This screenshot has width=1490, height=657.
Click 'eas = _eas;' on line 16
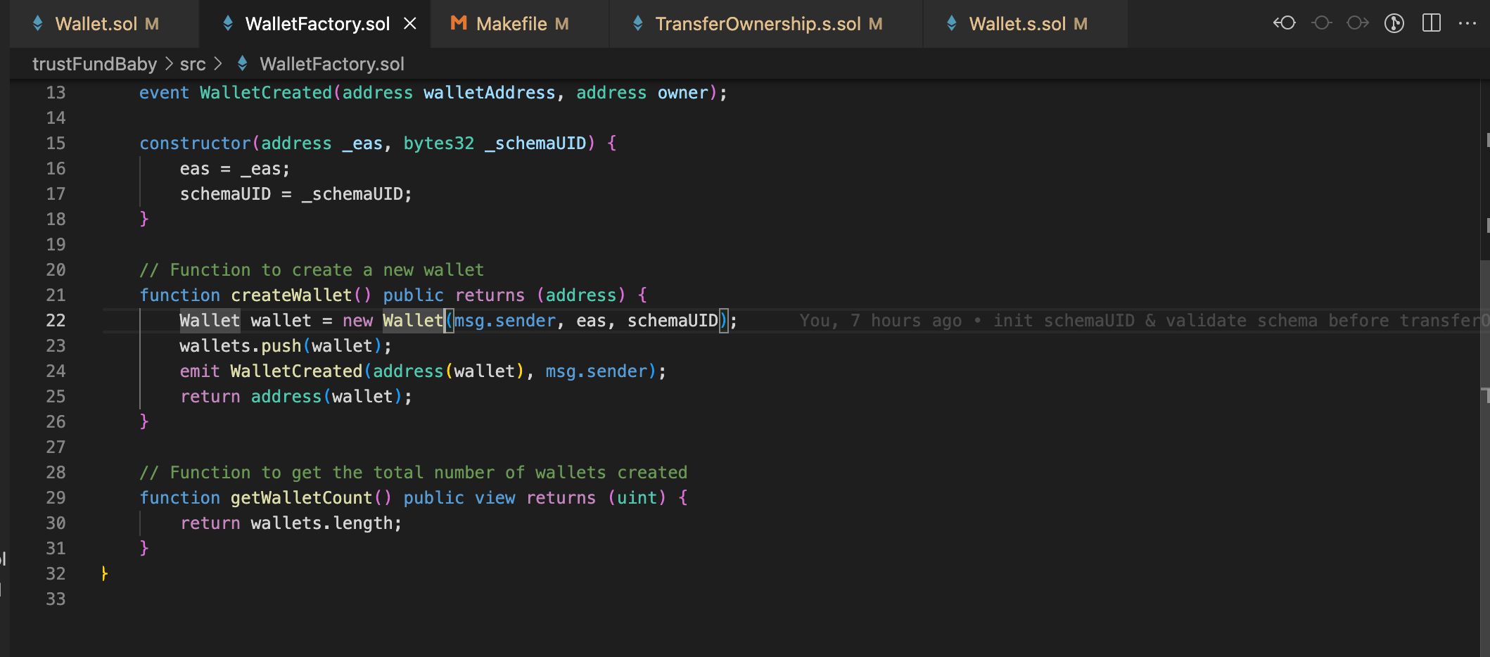[x=234, y=169]
